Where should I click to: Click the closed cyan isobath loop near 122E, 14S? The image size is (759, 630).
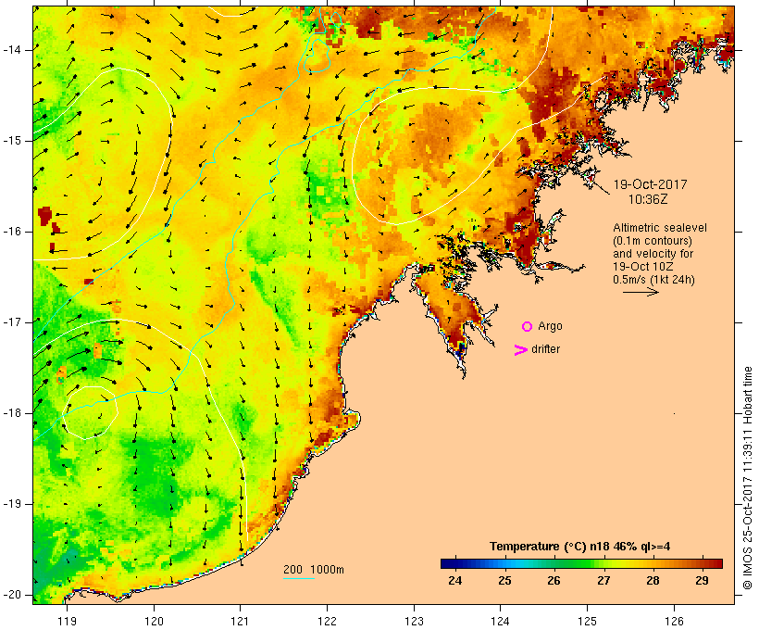click(x=317, y=56)
